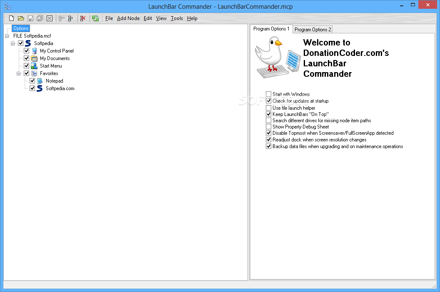The height and width of the screenshot is (292, 440).
Task: Uncheck the My Documents node checkbox
Action: tap(26, 58)
